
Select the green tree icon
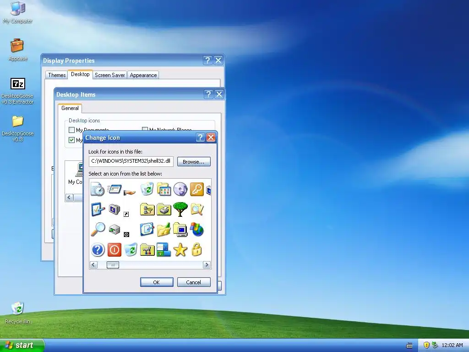[x=180, y=209]
